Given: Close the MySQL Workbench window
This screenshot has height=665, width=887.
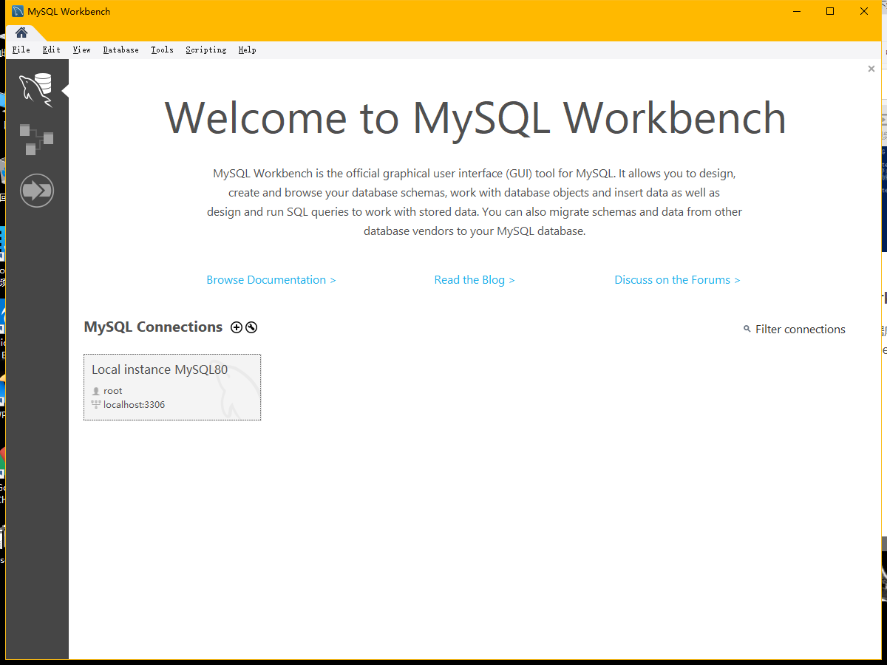Looking at the screenshot, I should [x=864, y=11].
